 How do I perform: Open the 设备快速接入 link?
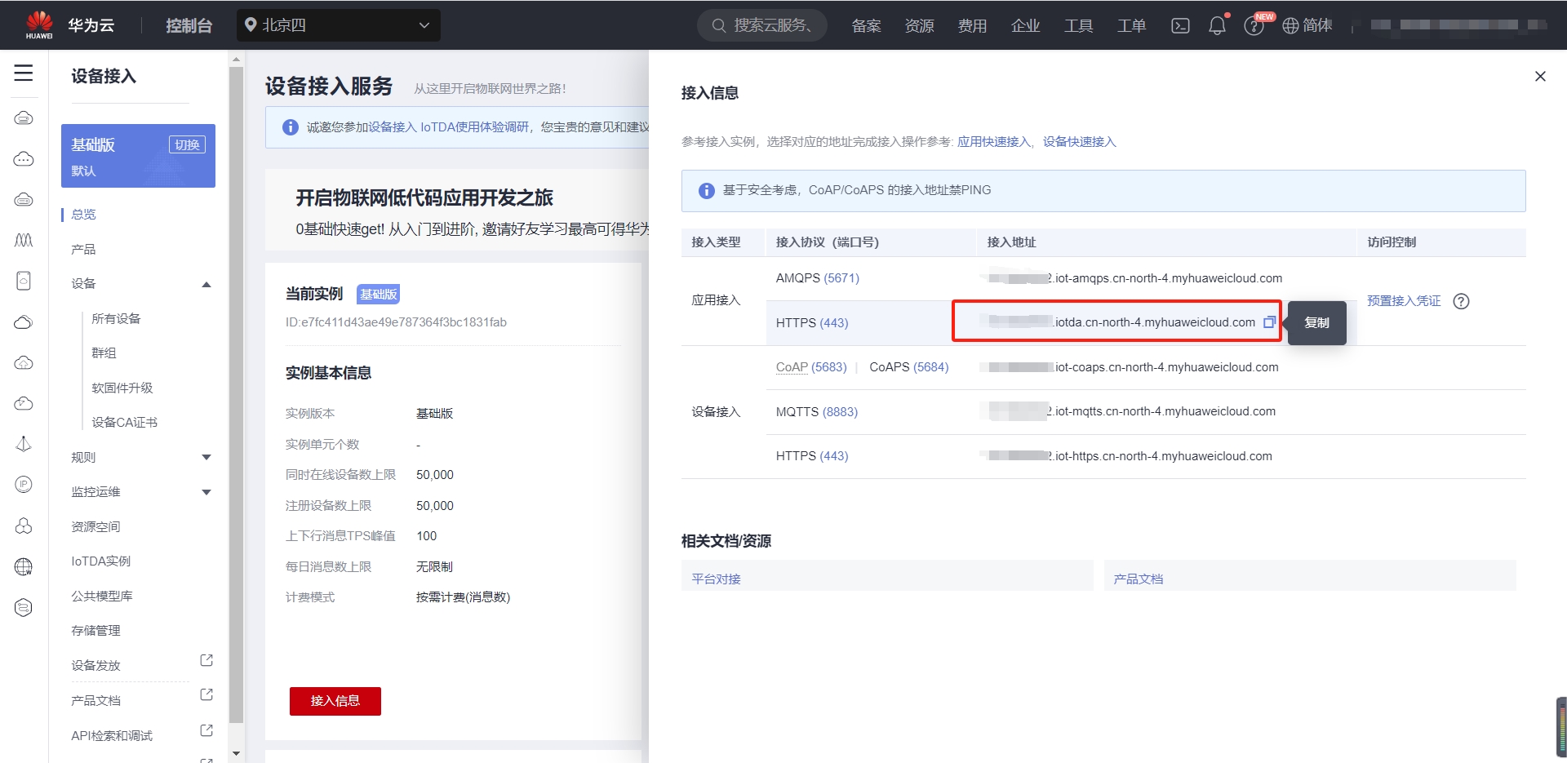tap(1079, 141)
